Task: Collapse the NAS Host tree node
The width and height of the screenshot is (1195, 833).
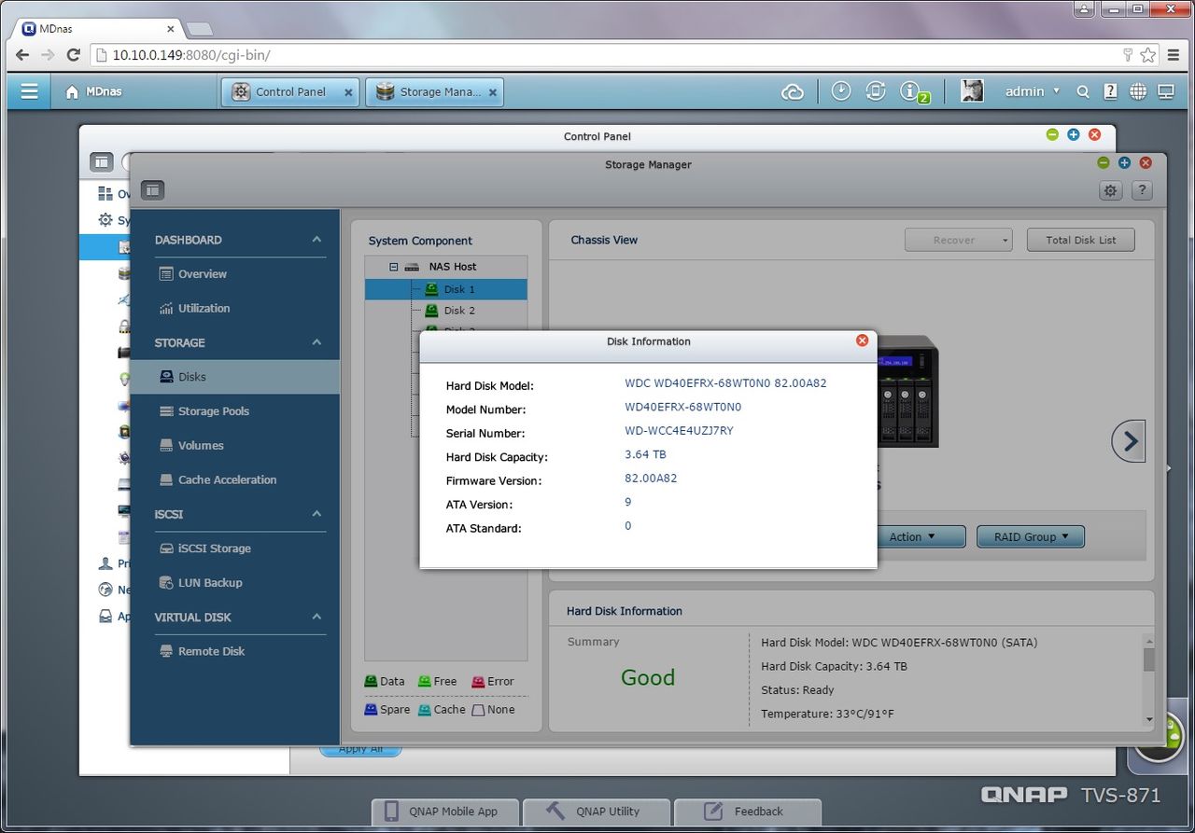Action: [393, 267]
